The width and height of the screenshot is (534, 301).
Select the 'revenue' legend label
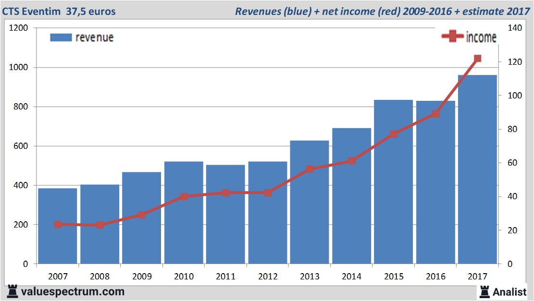[94, 37]
